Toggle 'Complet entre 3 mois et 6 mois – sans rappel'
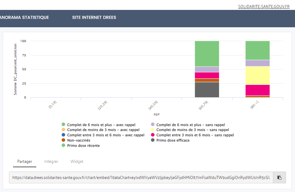Image resolution: width=295 pixels, height=192 pixels. (x=195, y=135)
